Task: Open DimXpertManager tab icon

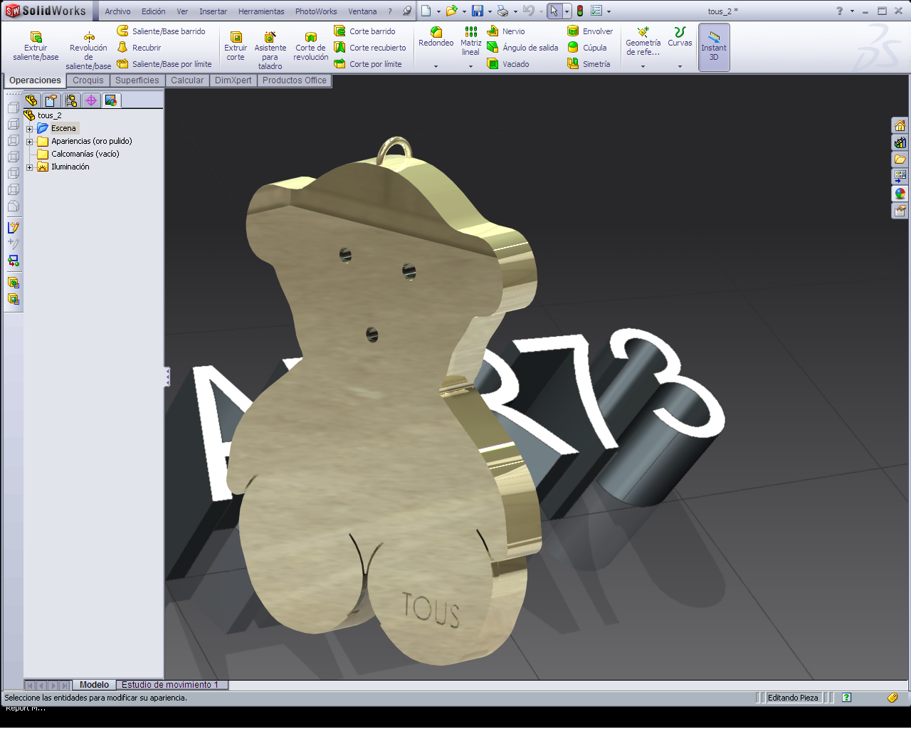Action: coord(91,100)
